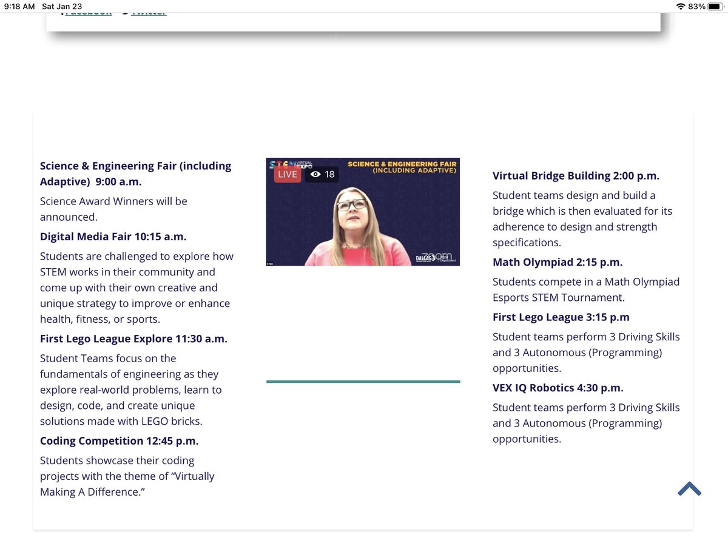Tap the Wi-Fi status icon
The width and height of the screenshot is (728, 546).
[x=680, y=7]
